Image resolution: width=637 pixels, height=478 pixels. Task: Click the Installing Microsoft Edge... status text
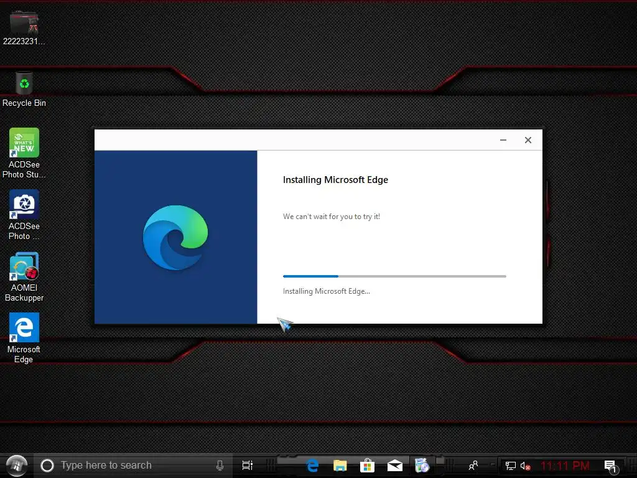[x=326, y=291]
